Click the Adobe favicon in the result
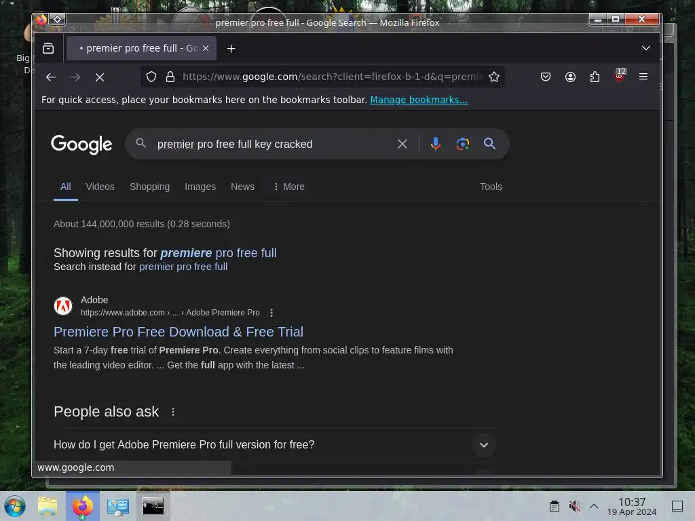 coord(63,306)
